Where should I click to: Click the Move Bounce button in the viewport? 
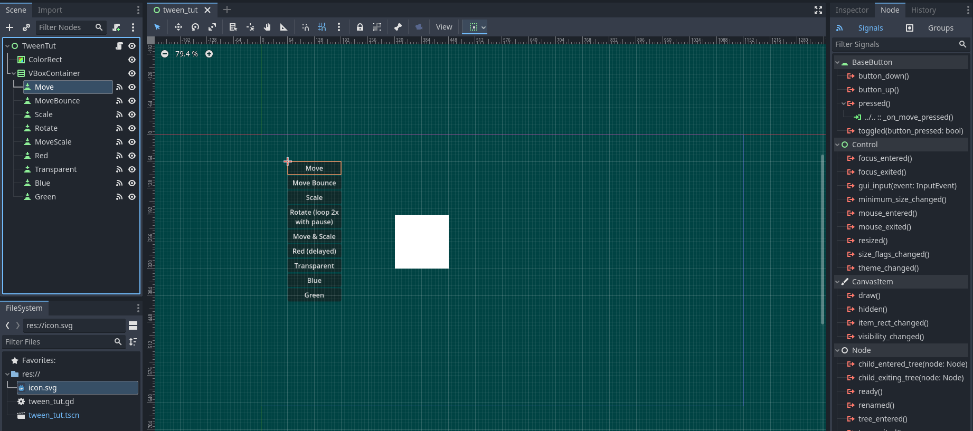coord(314,183)
